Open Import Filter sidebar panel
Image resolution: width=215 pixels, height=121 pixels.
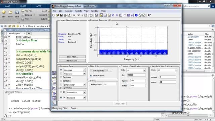[x=54, y=98]
